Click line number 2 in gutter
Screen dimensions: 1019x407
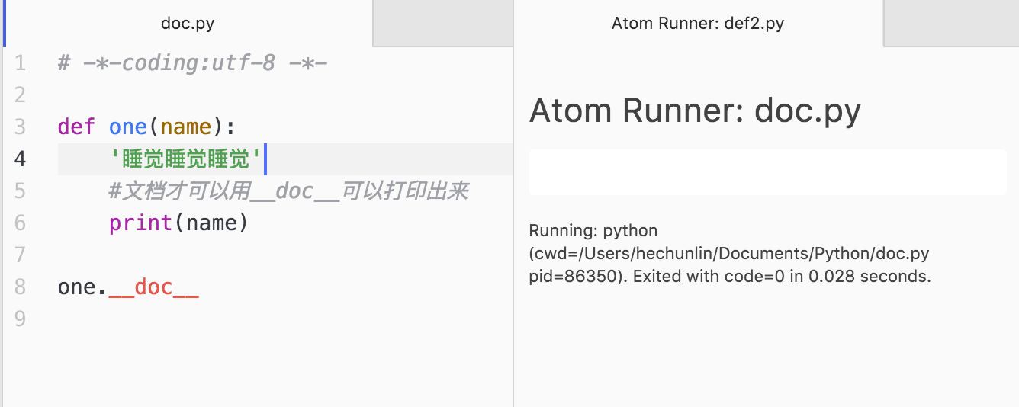coord(20,95)
